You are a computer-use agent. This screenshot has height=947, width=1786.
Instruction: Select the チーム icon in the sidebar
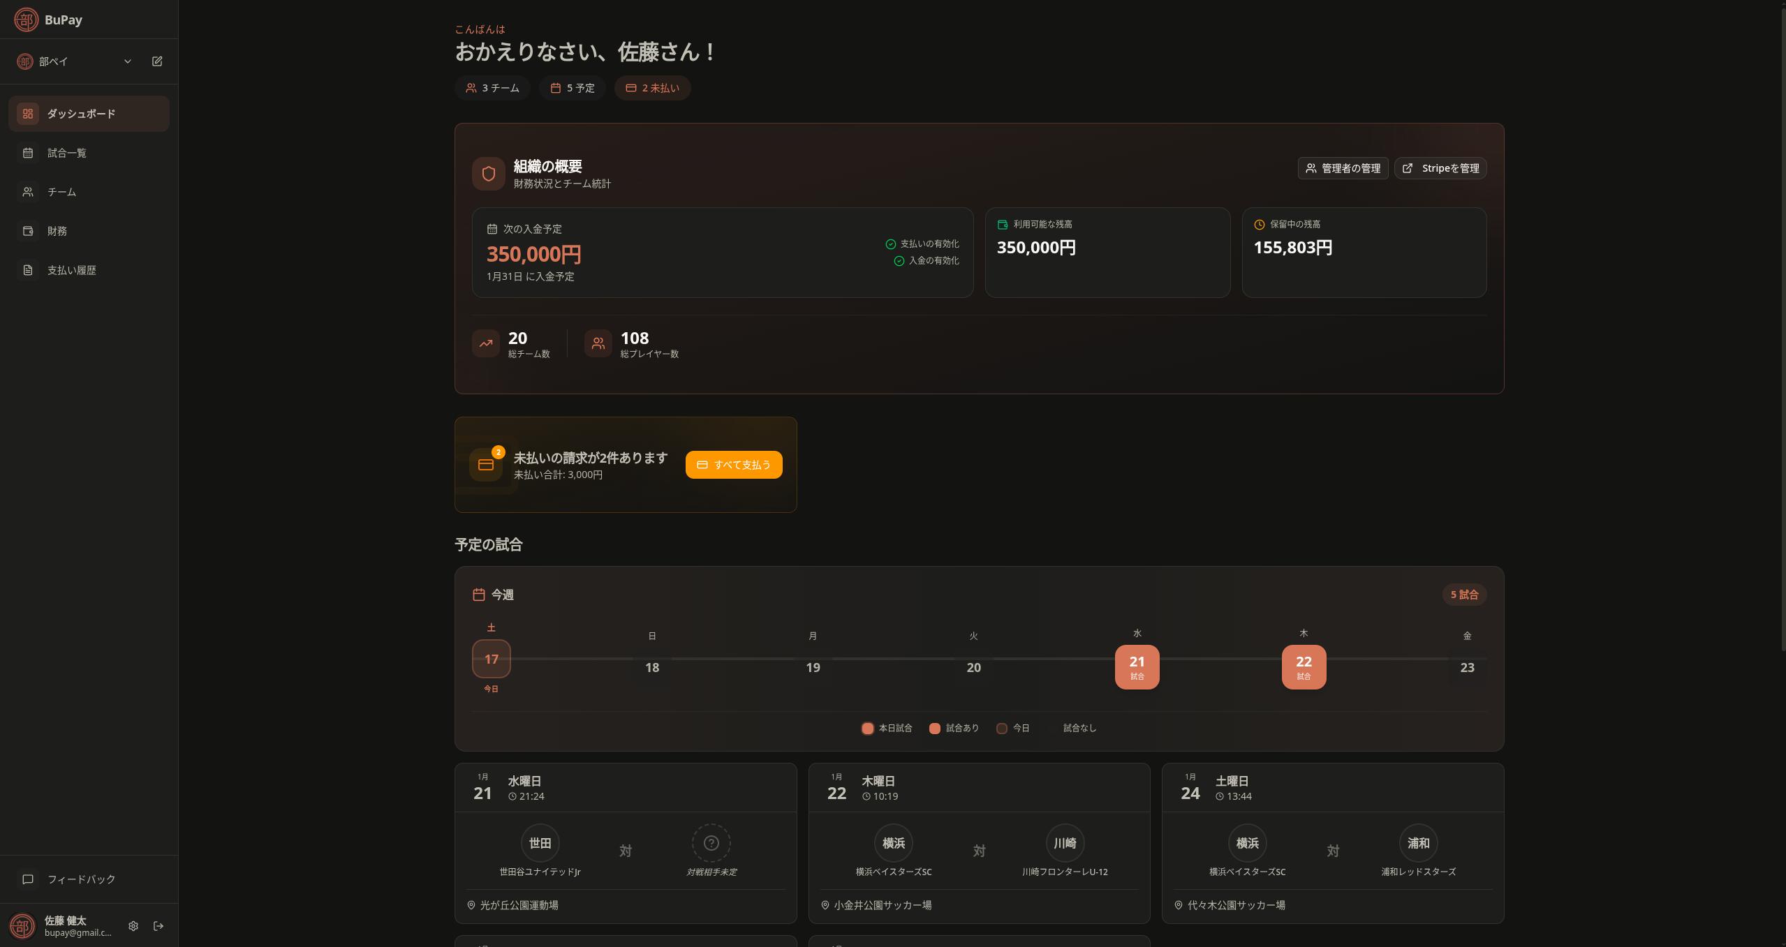[x=28, y=192]
